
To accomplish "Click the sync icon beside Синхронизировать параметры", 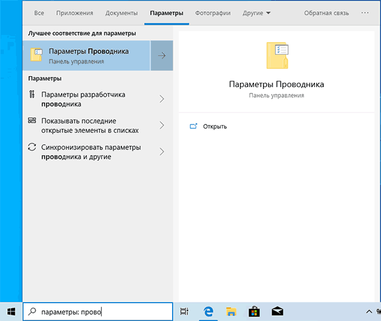I will coord(32,147).
